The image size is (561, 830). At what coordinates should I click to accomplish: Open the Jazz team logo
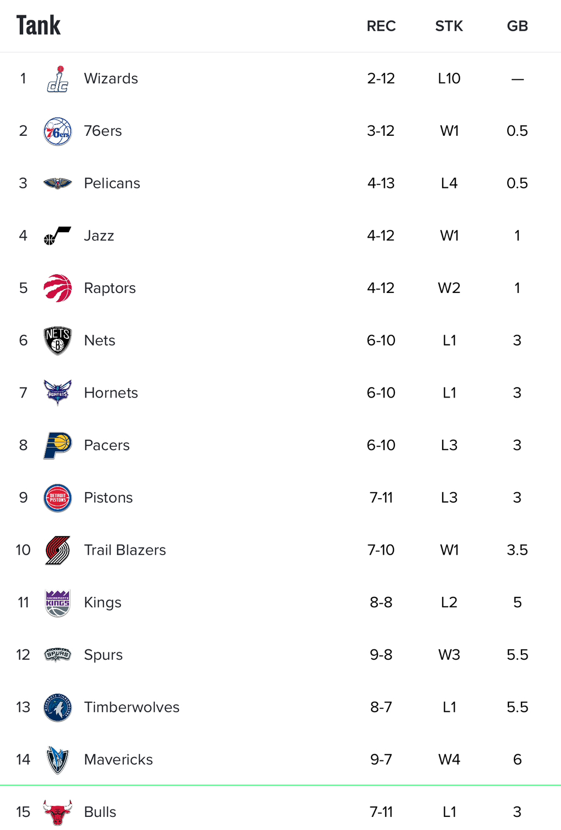point(58,236)
